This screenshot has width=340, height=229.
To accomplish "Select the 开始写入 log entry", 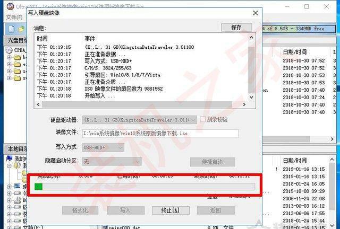I will pyautogui.click(x=100, y=95).
